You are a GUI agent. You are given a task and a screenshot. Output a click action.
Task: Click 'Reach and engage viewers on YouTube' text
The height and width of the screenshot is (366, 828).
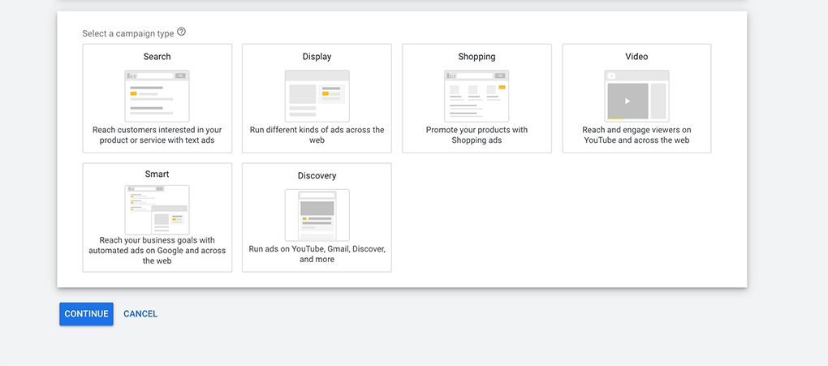(636, 136)
